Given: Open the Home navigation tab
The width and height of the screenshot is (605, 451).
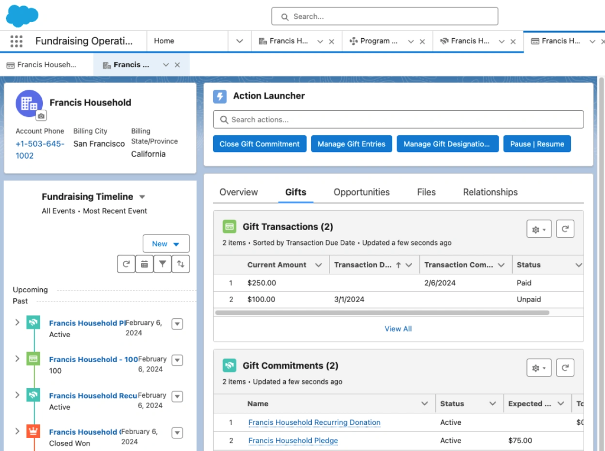Looking at the screenshot, I should [164, 41].
